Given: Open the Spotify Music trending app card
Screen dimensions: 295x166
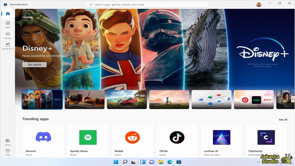Looking at the screenshot, I should coord(88,140).
